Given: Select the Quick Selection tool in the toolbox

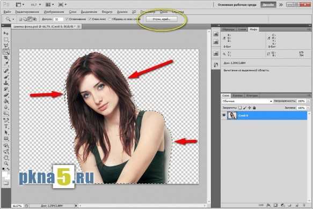Looking at the screenshot, I should coord(6,52).
